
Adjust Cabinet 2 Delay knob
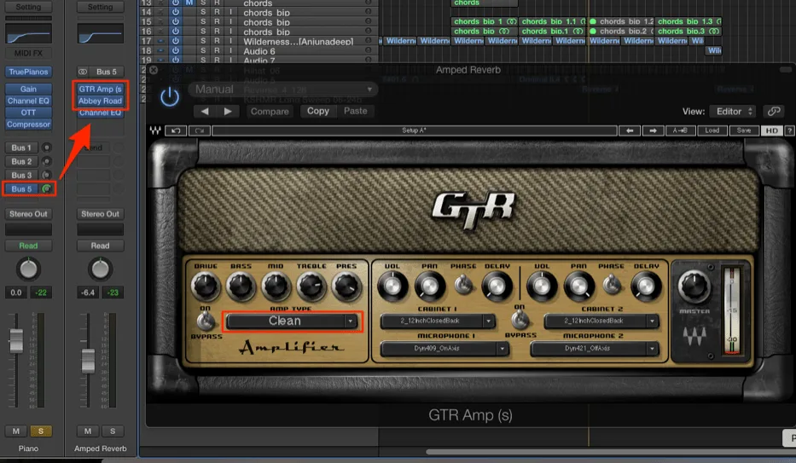646,286
